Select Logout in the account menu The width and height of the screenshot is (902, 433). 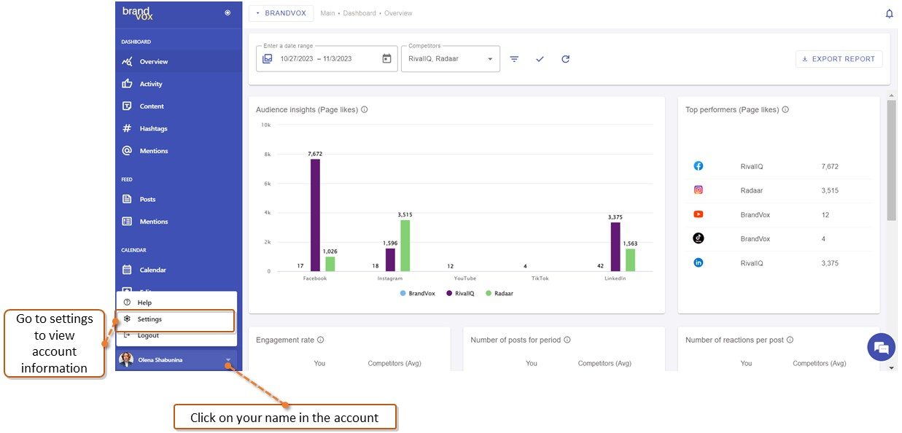tap(176, 335)
